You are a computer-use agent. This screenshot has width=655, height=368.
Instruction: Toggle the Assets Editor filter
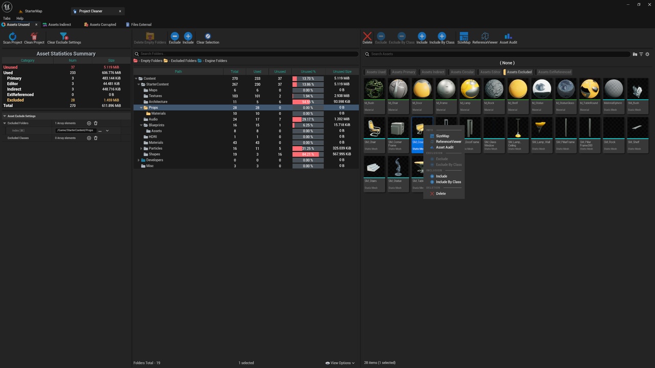490,72
